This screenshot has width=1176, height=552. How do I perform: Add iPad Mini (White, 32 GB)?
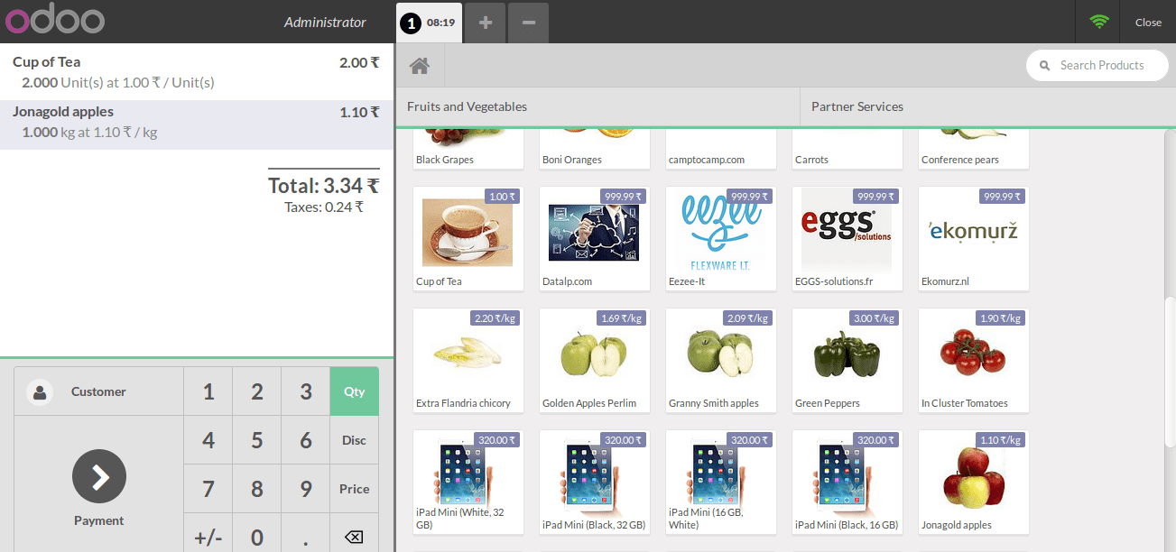coord(468,483)
